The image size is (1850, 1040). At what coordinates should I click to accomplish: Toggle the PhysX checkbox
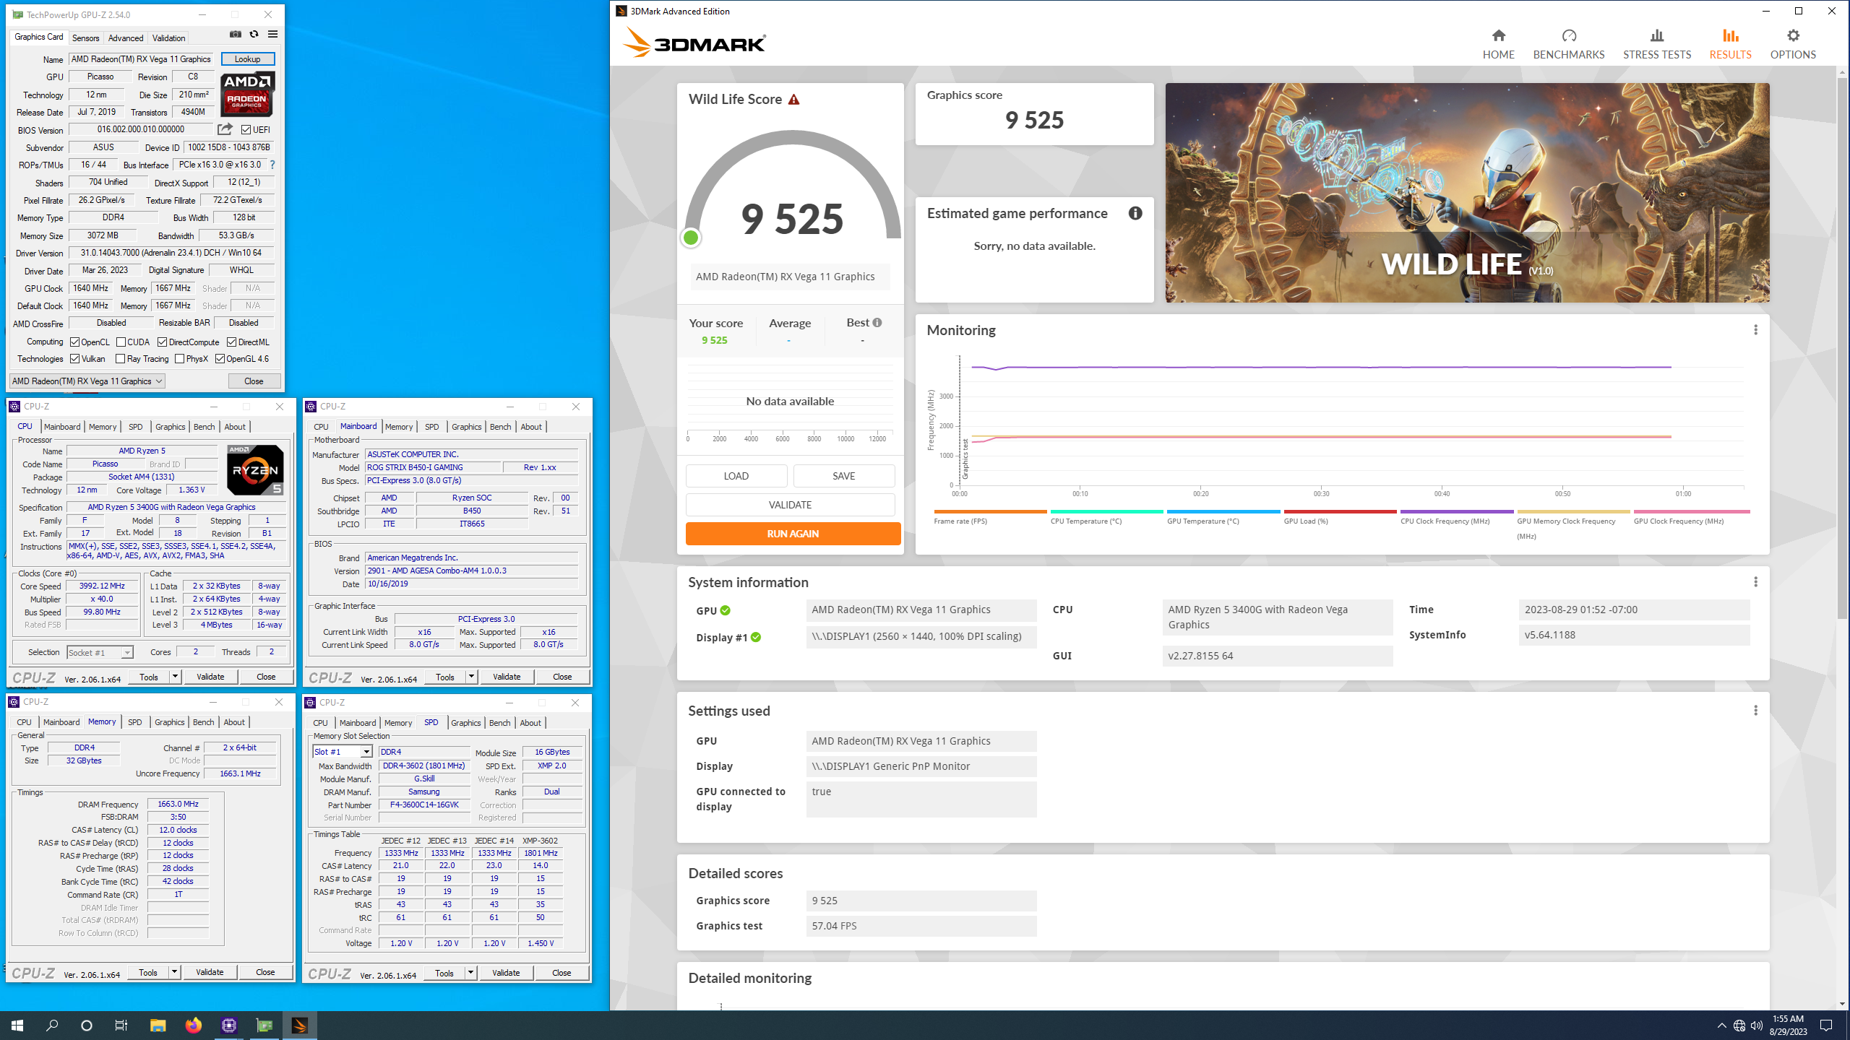[180, 359]
